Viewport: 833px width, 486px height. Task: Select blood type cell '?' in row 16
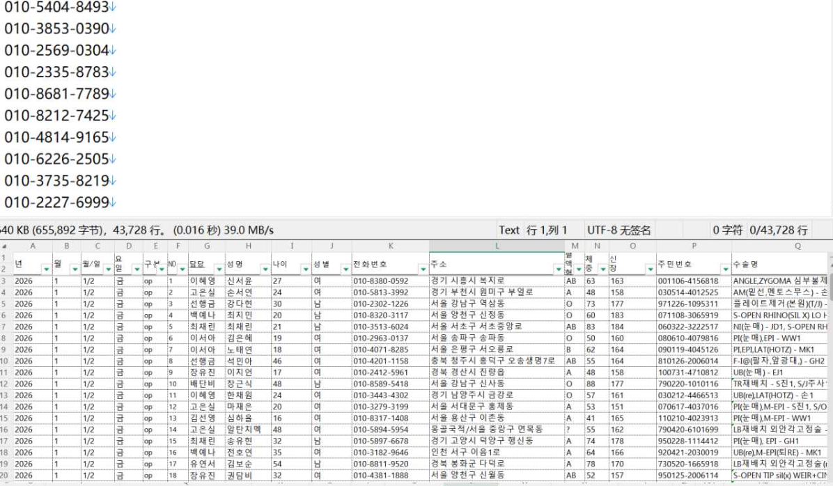[575, 430]
